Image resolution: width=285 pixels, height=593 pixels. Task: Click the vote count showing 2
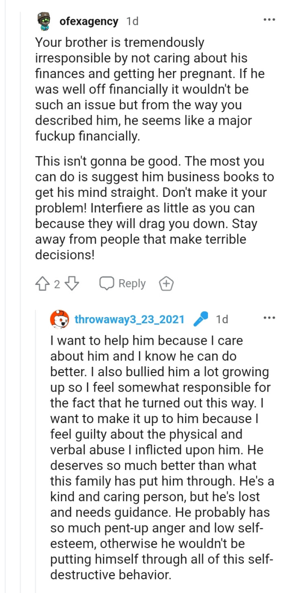[57, 283]
